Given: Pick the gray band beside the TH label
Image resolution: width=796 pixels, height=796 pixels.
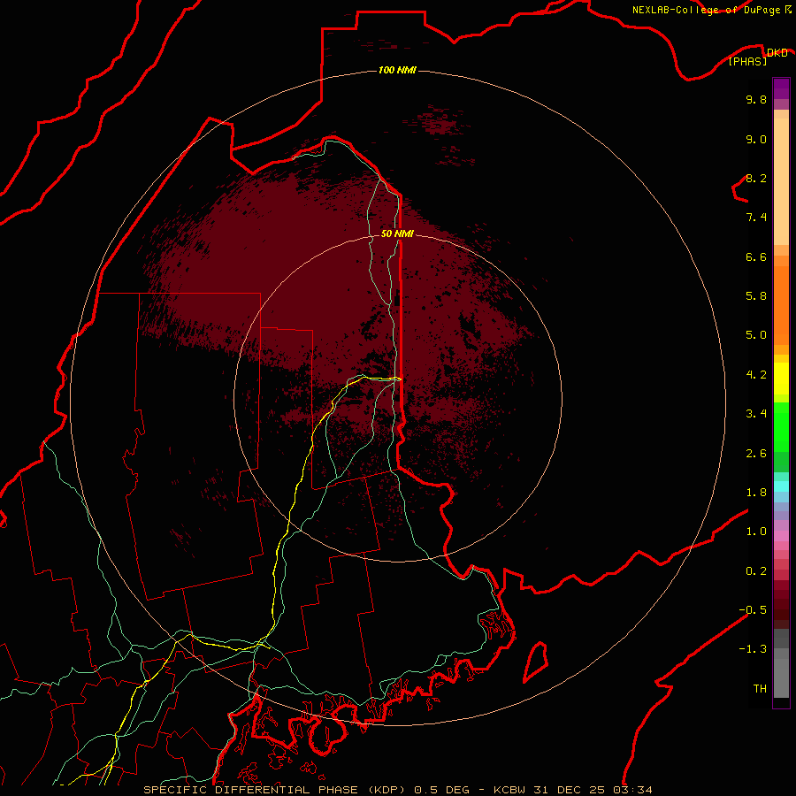Looking at the screenshot, I should pos(781,678).
